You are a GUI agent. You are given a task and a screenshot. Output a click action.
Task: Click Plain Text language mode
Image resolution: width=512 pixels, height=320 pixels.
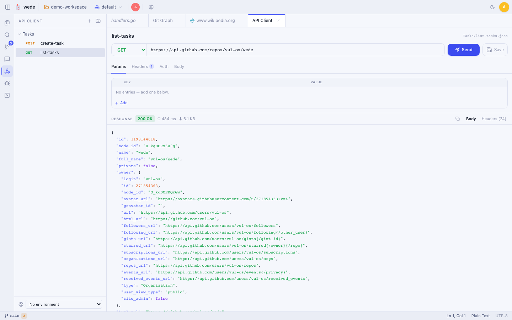[x=480, y=316]
